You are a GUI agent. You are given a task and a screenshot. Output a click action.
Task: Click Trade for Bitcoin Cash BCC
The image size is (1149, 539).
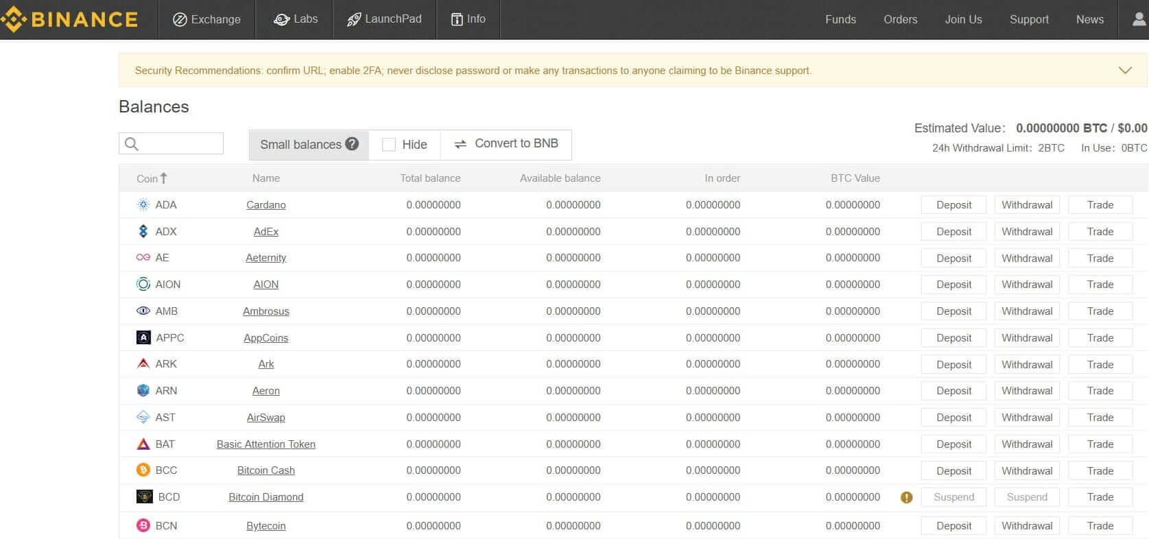tap(1100, 470)
